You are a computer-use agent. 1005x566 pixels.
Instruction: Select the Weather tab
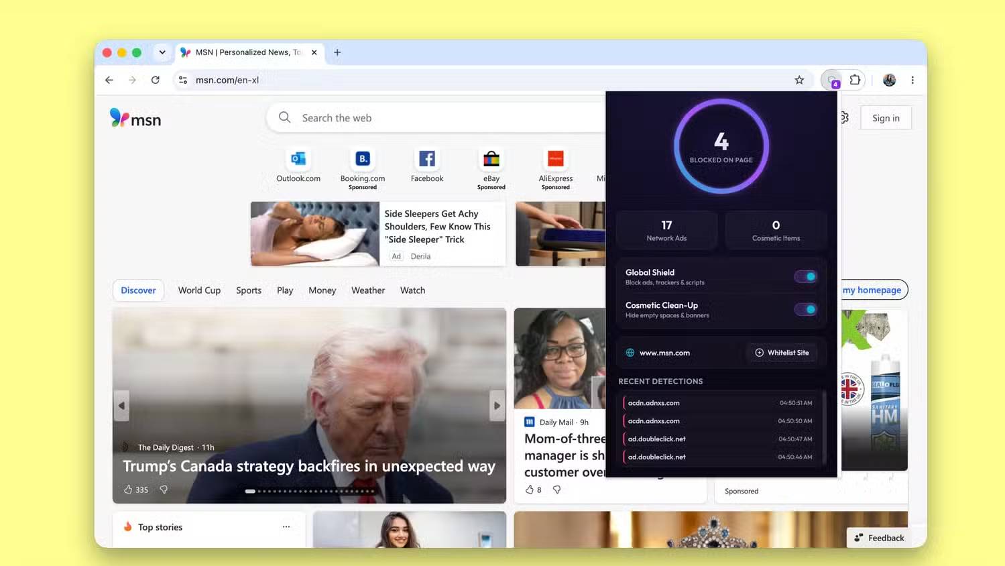(x=368, y=290)
